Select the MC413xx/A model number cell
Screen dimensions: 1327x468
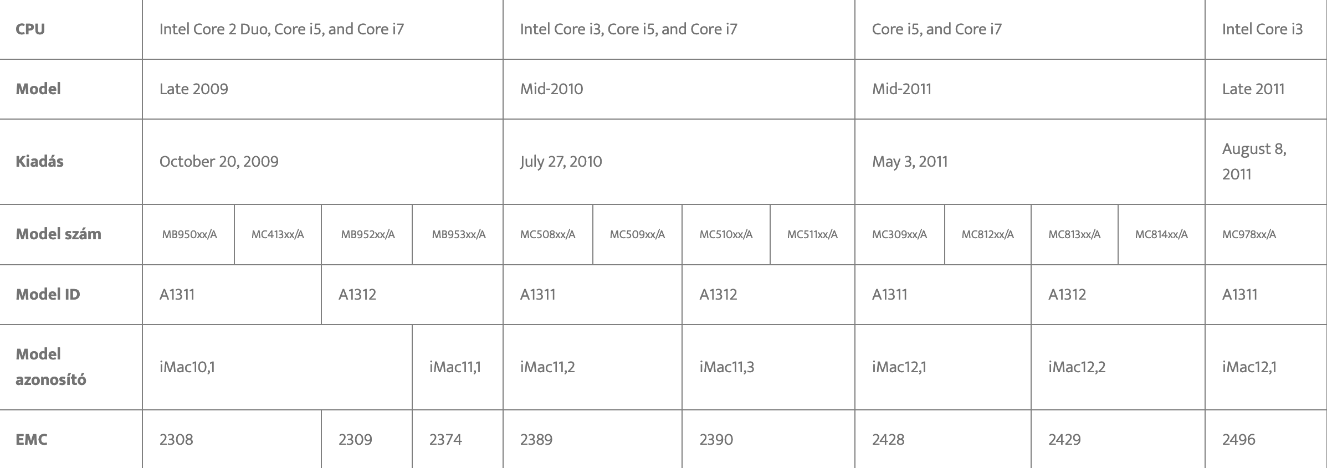[x=278, y=235]
